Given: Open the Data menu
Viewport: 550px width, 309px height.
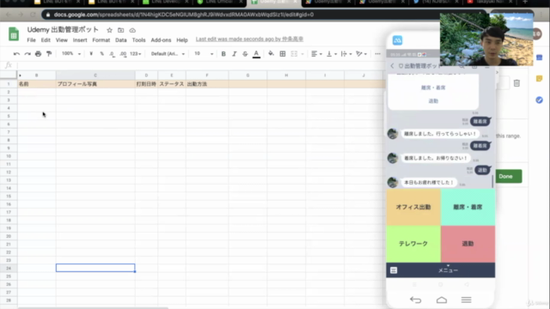Looking at the screenshot, I should click(120, 40).
